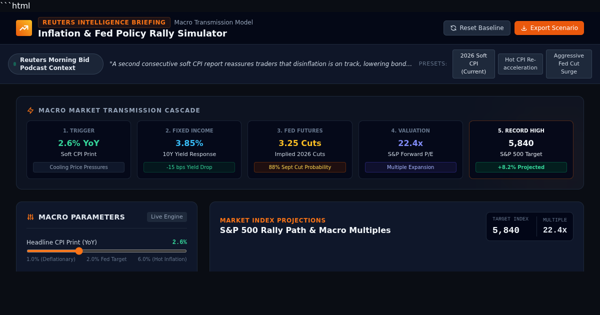Click the Cooling Price Pressures tag
This screenshot has width=600, height=315.
pos(78,167)
